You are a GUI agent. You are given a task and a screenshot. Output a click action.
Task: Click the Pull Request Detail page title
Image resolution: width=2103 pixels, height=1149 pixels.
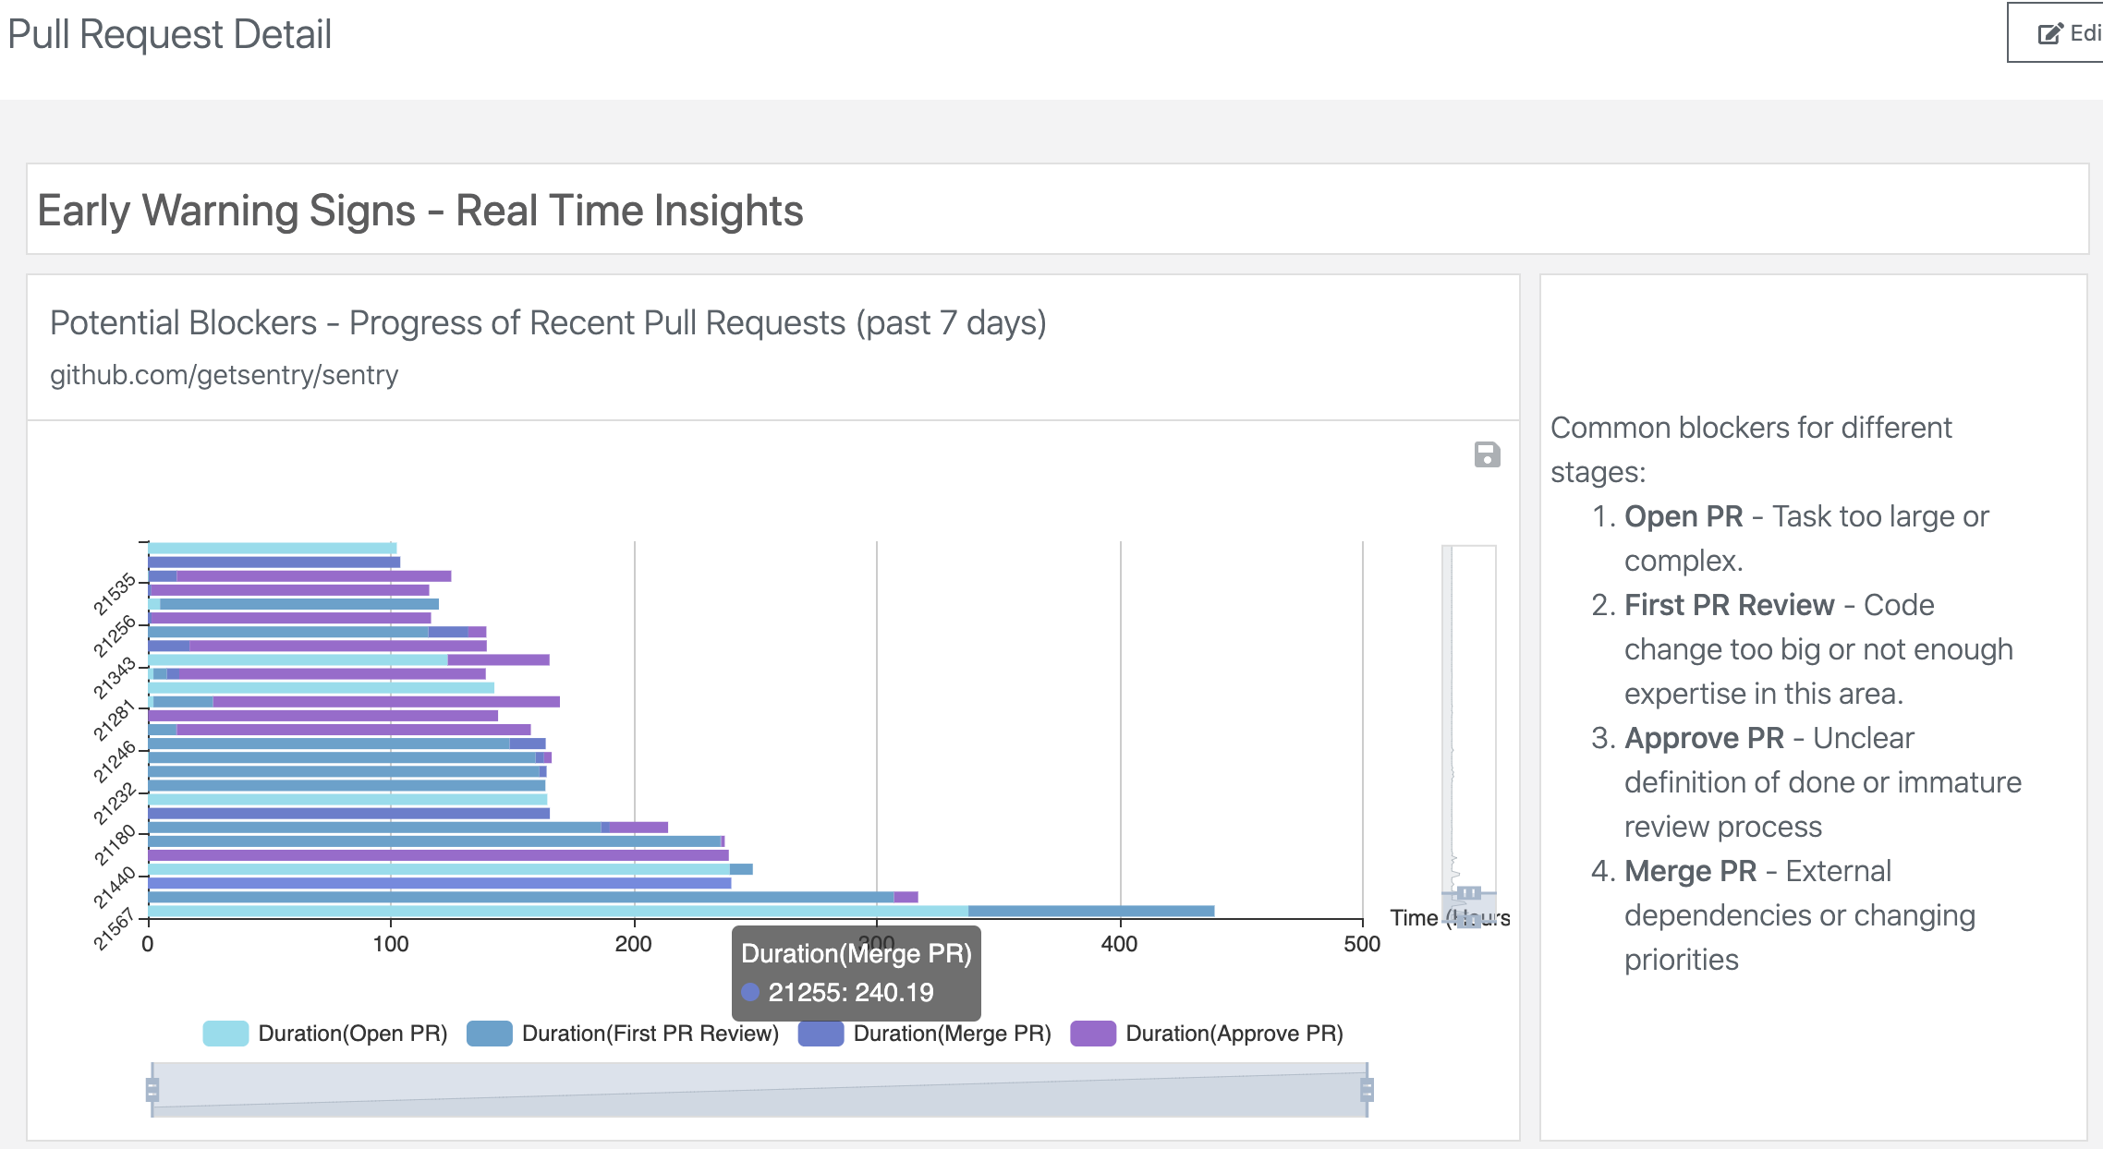(169, 34)
